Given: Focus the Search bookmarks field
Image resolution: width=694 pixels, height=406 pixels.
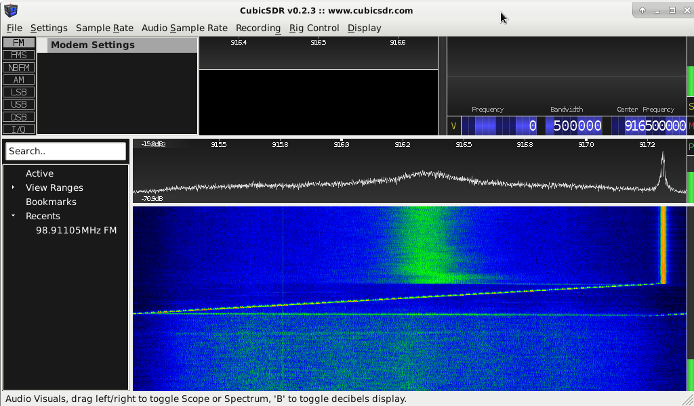Looking at the screenshot, I should point(66,151).
